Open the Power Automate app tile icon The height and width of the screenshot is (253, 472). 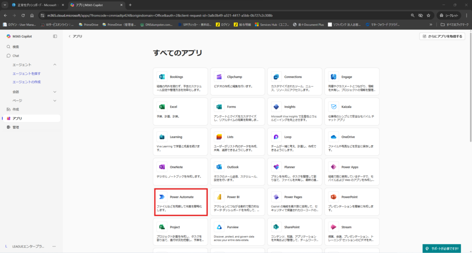point(162,197)
